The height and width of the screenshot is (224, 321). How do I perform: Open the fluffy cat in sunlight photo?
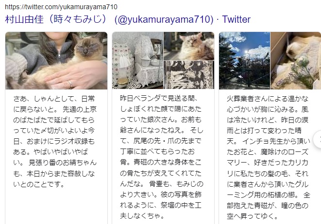[x=189, y=46]
